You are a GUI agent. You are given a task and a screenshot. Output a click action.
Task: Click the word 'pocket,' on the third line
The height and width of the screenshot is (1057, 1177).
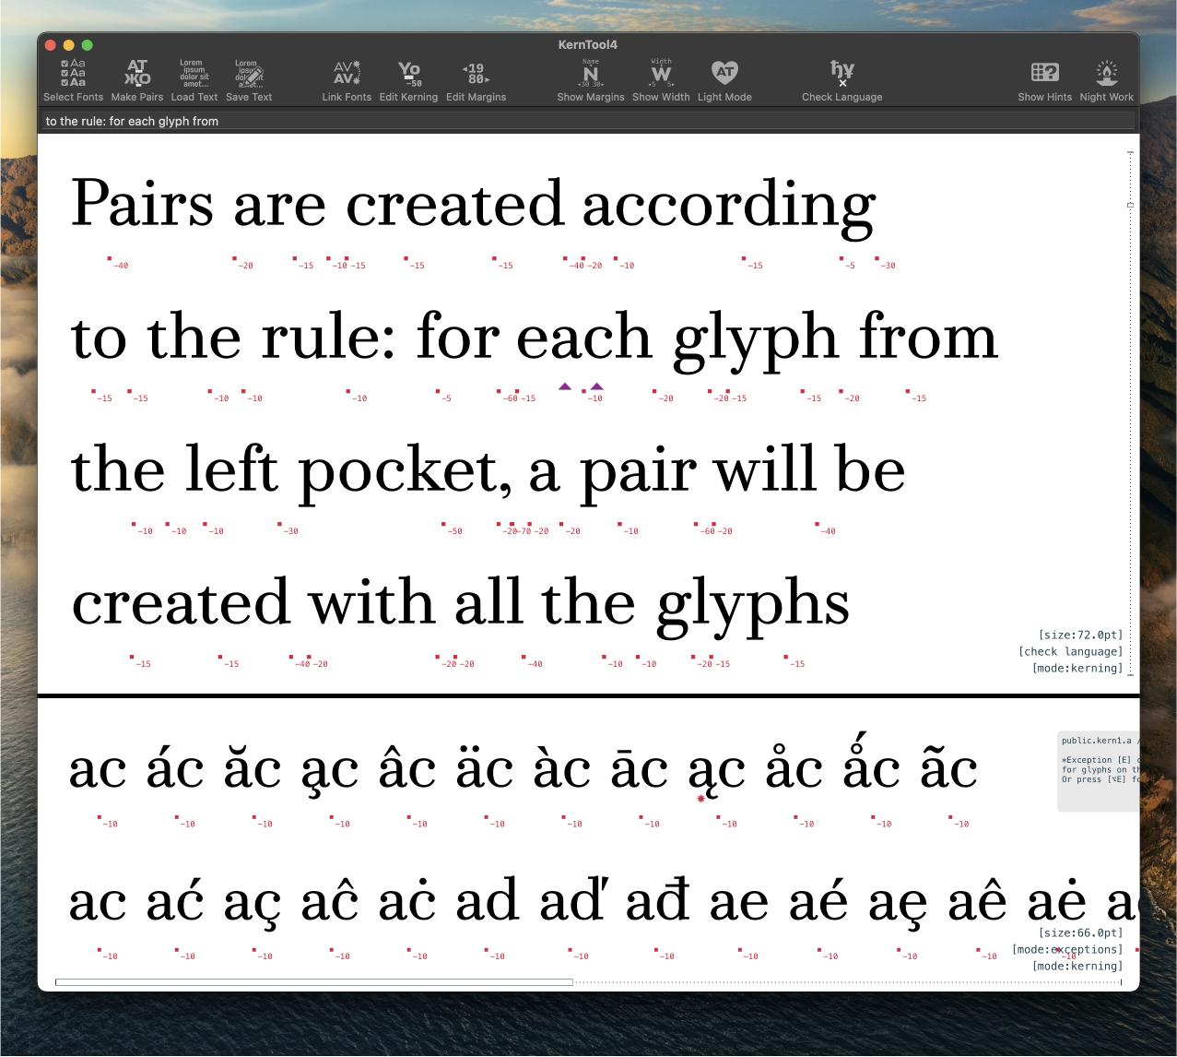(x=406, y=476)
